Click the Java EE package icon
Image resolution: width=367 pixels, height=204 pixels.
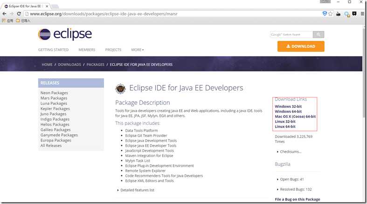click(120, 88)
